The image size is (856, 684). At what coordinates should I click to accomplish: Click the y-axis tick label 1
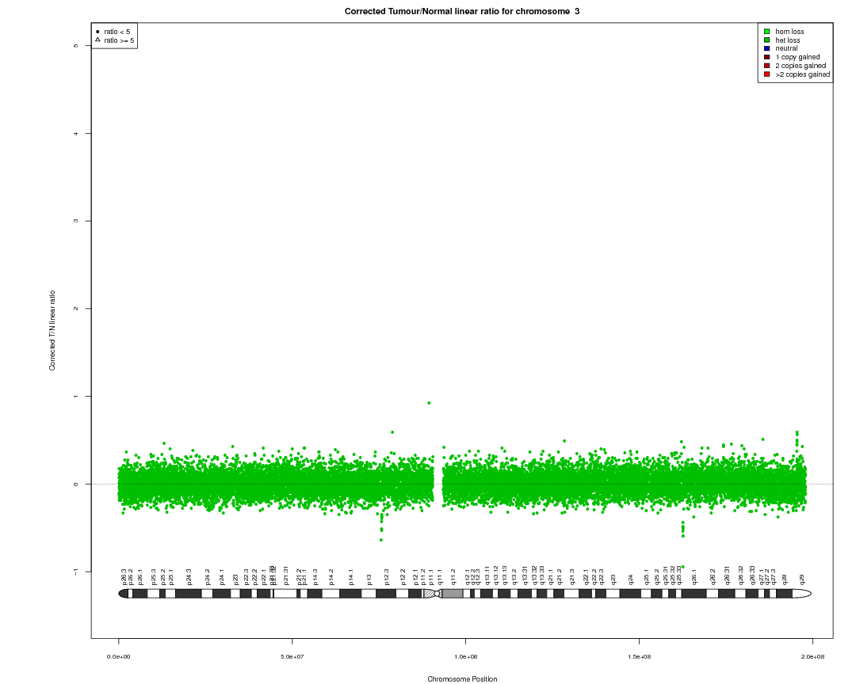tap(75, 396)
